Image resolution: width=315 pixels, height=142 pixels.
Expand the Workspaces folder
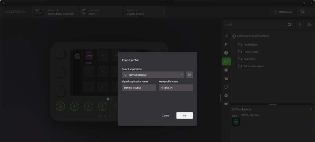tap(251, 45)
